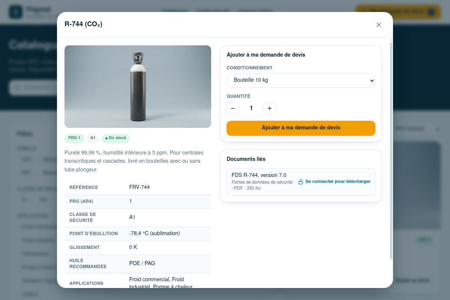Click the PRG 1 badge
The width and height of the screenshot is (450, 300).
click(74, 138)
